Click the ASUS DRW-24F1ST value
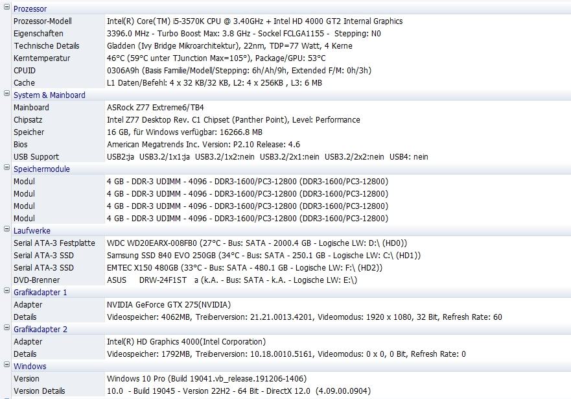The width and height of the screenshot is (571, 399). (232, 280)
